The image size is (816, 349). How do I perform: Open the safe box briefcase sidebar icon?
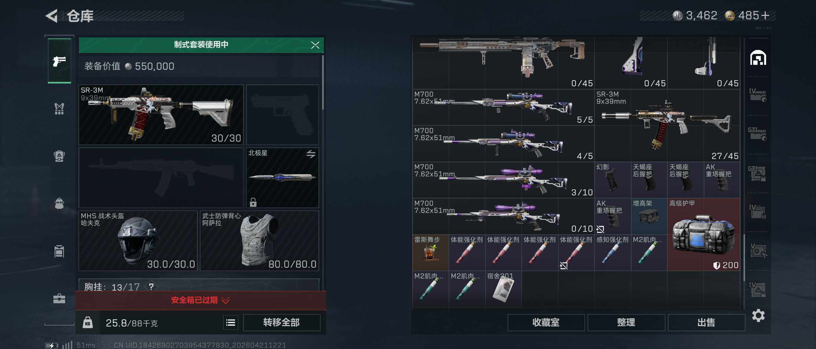tap(59, 298)
